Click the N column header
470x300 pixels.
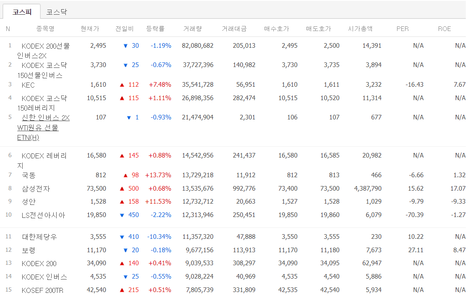point(8,29)
